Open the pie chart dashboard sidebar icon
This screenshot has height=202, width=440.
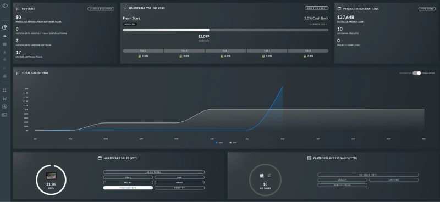pyautogui.click(x=4, y=27)
